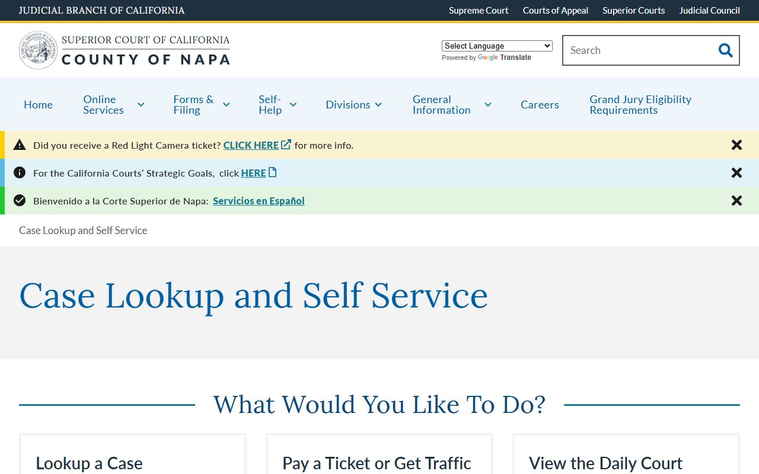
Task: Open Grand Jury Eligibility Requirements nav item
Action: coord(640,105)
